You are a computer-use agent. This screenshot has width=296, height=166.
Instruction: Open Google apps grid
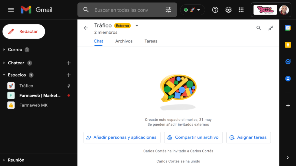point(241,10)
